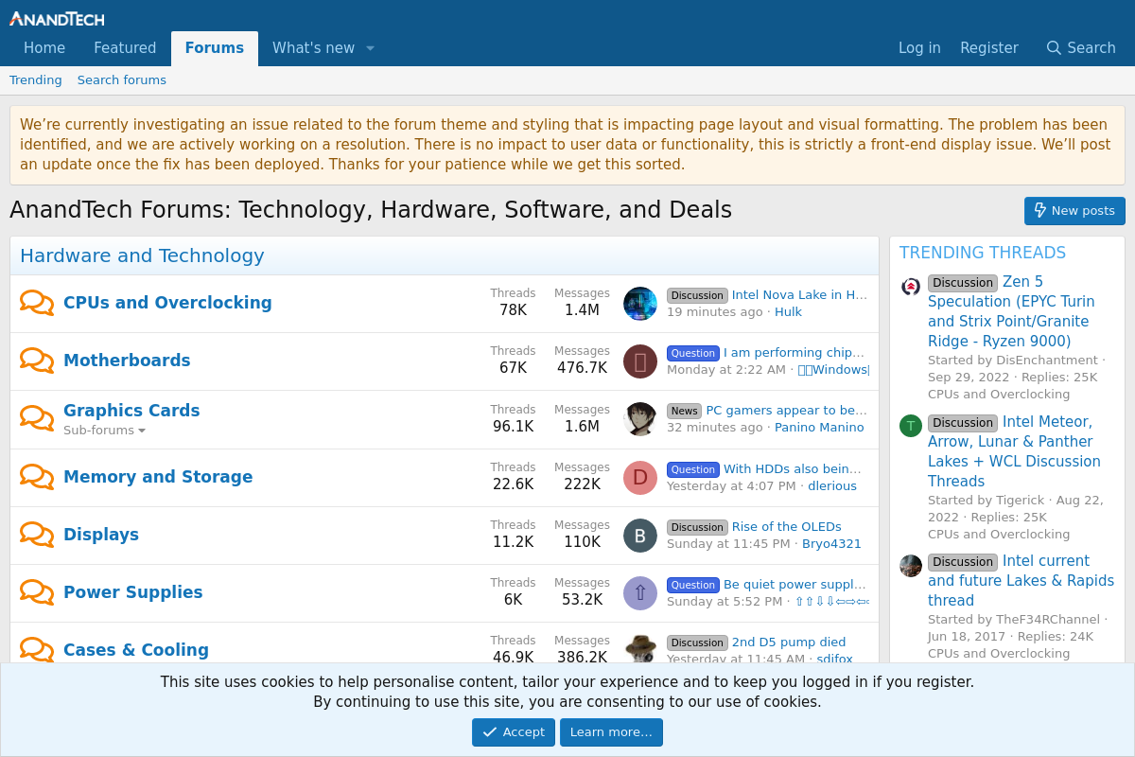Screen dimensions: 1135x757
Task: Click the TRENDING THREADS heading
Action: click(983, 253)
